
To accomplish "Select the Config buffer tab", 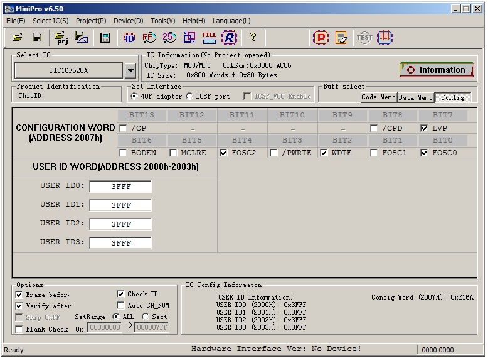I will (453, 97).
